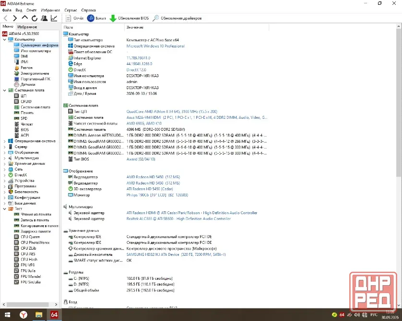The height and width of the screenshot is (321, 402).
Task: Open the Отчёт menu in menu bar
Action: (x=31, y=10)
